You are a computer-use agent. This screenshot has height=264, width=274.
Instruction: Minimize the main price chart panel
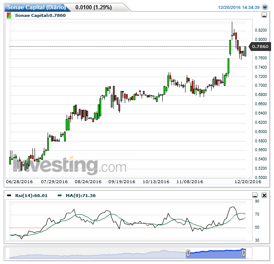tap(264, 15)
